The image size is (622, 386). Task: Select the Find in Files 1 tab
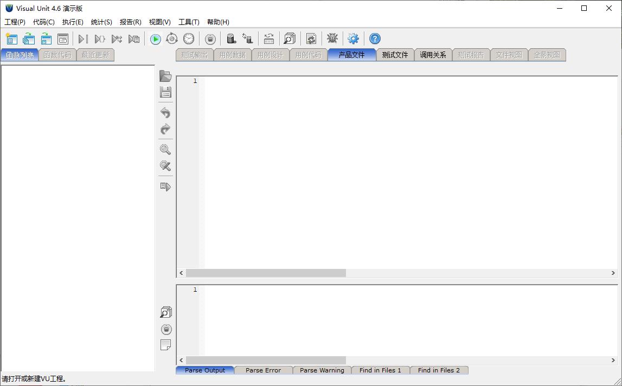point(380,370)
